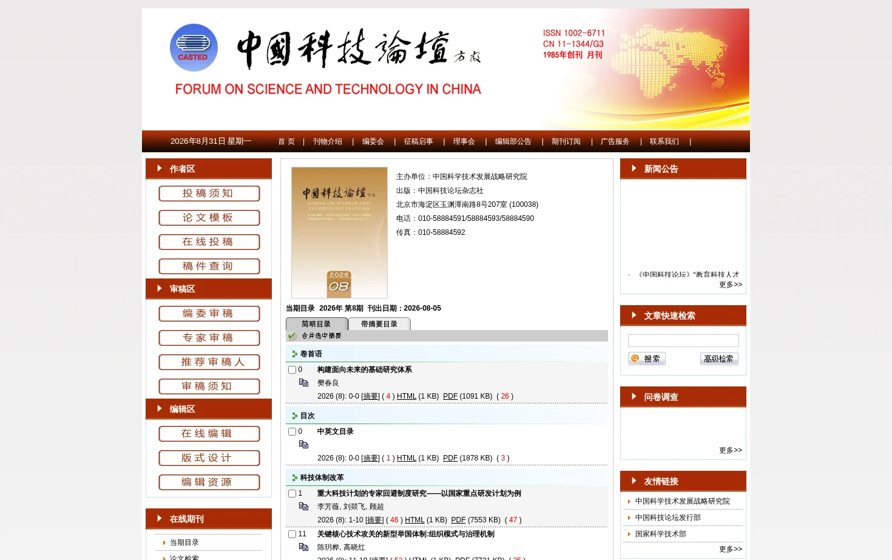Click the magnifier 搜索 button
892x560 pixels.
[x=647, y=359]
